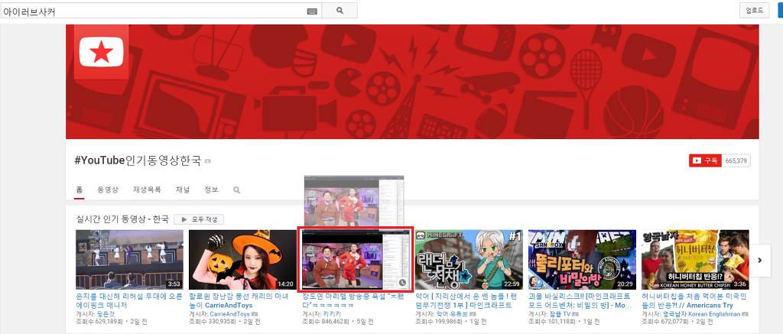
Task: Open the 정보 tab
Action: point(211,190)
